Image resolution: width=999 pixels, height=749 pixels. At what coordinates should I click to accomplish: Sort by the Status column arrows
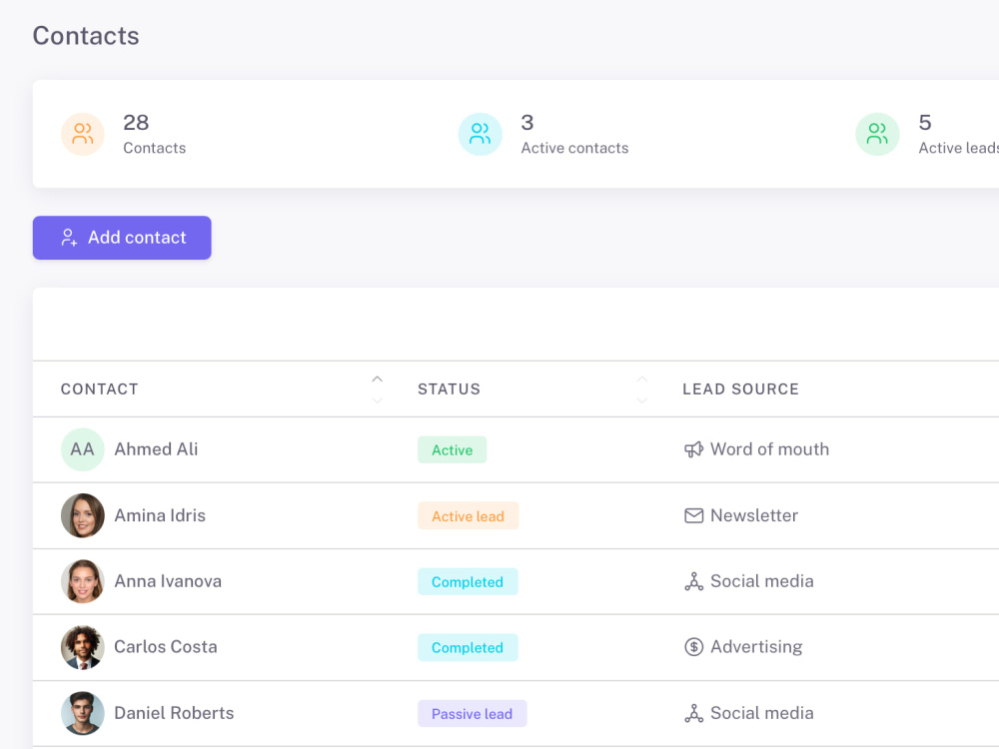[642, 389]
